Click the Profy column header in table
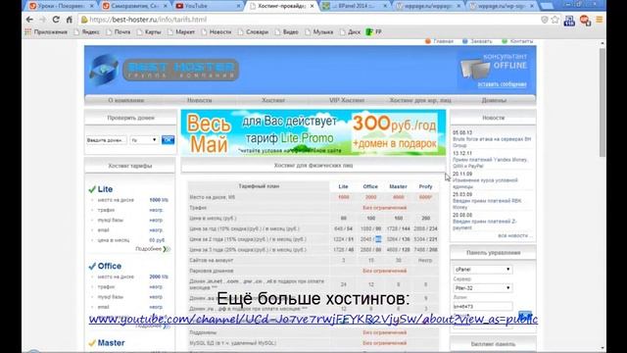The height and width of the screenshot is (353, 627). click(x=425, y=186)
